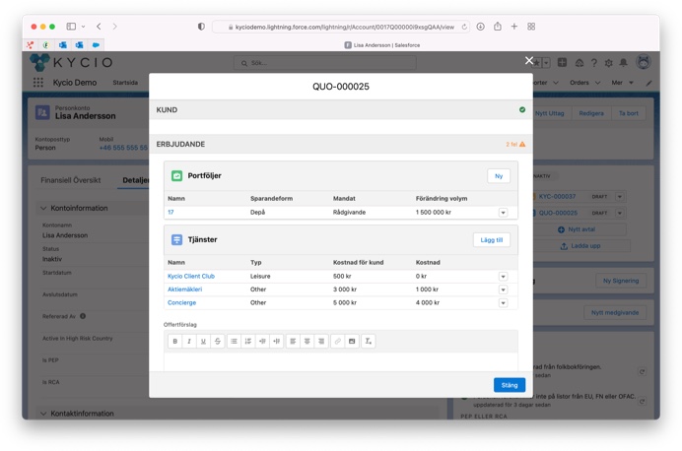Open row menu for Aktiemäkleri service

coord(503,290)
